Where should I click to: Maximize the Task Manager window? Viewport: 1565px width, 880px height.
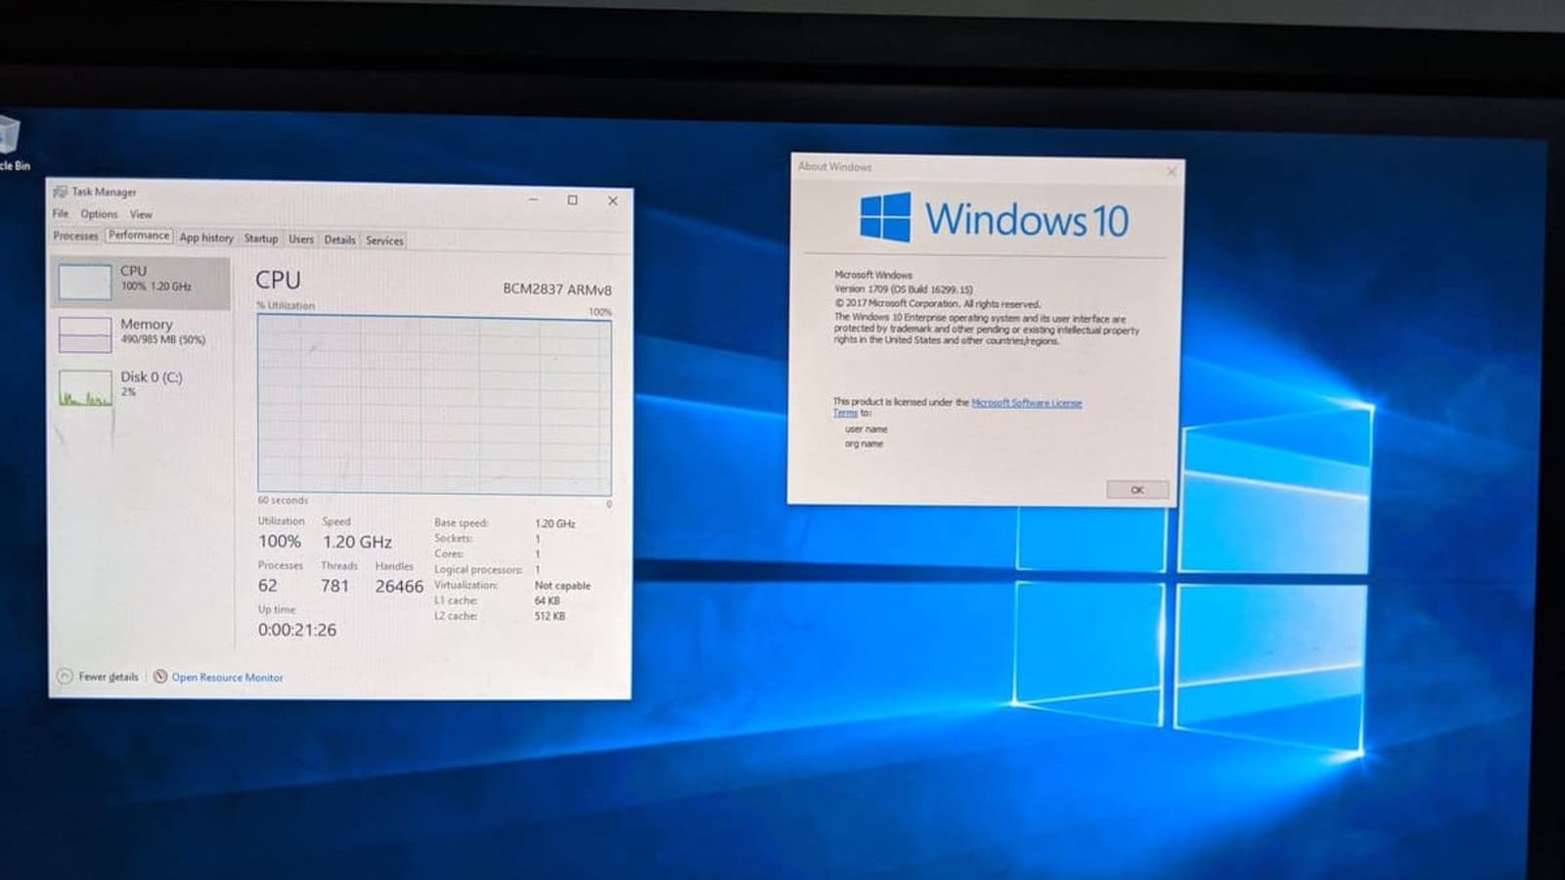573,200
